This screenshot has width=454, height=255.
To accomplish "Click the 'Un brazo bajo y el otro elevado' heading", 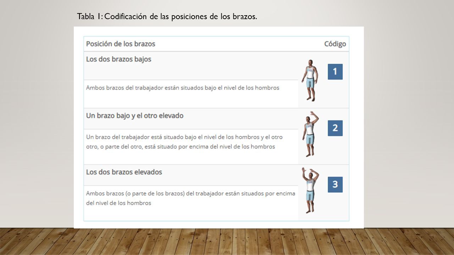I will click(x=135, y=116).
